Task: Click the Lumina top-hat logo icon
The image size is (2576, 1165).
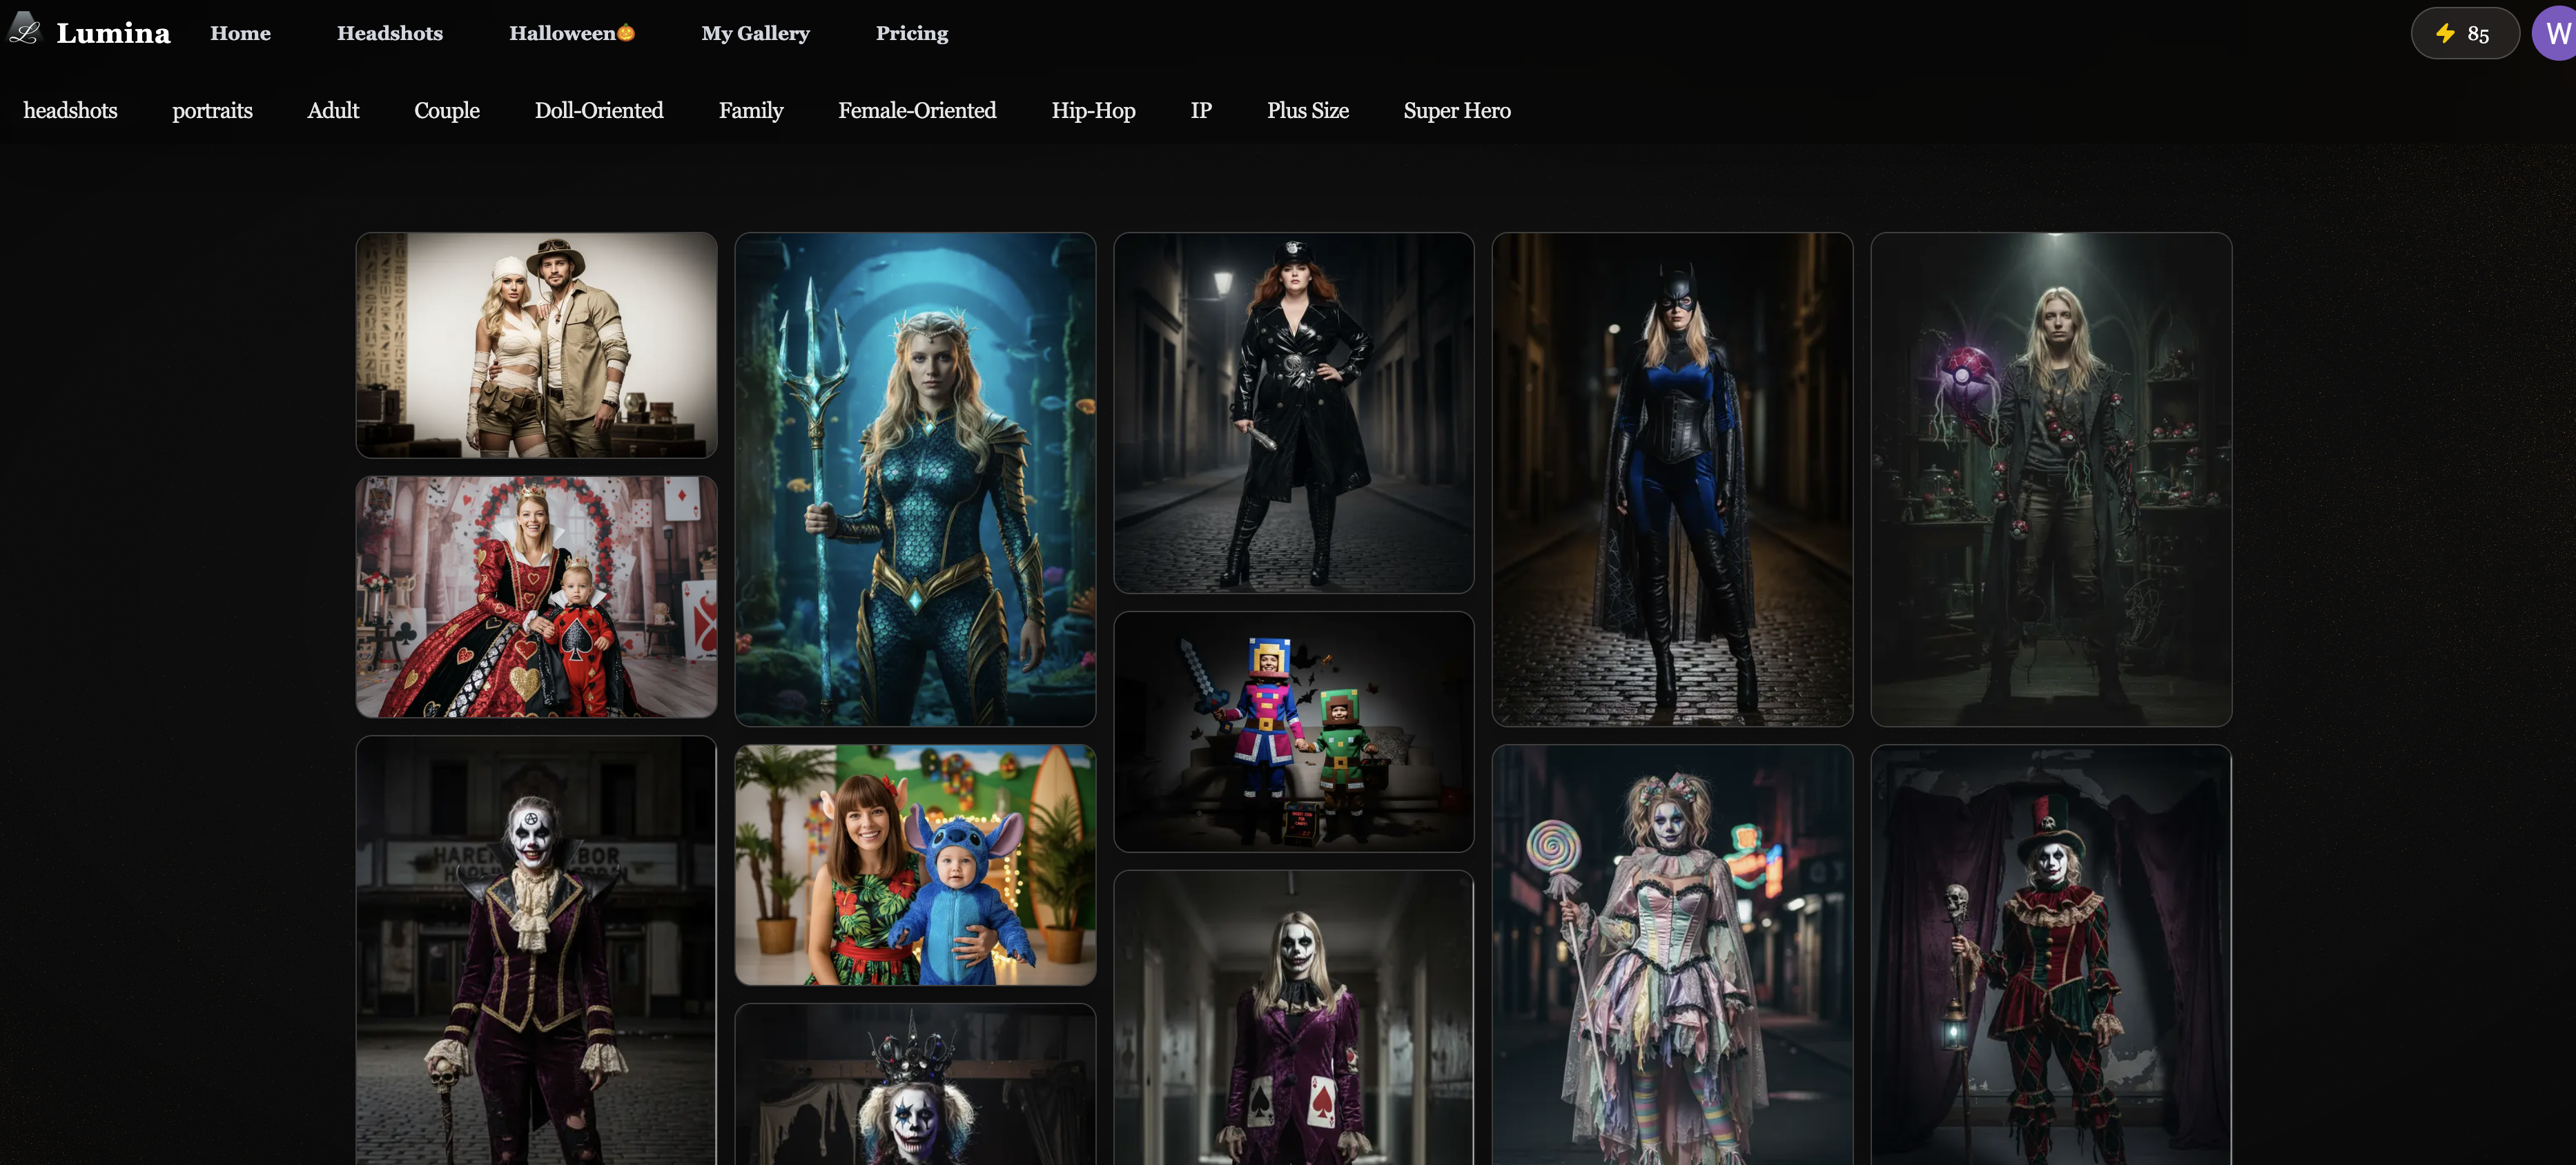Action: coord(25,30)
